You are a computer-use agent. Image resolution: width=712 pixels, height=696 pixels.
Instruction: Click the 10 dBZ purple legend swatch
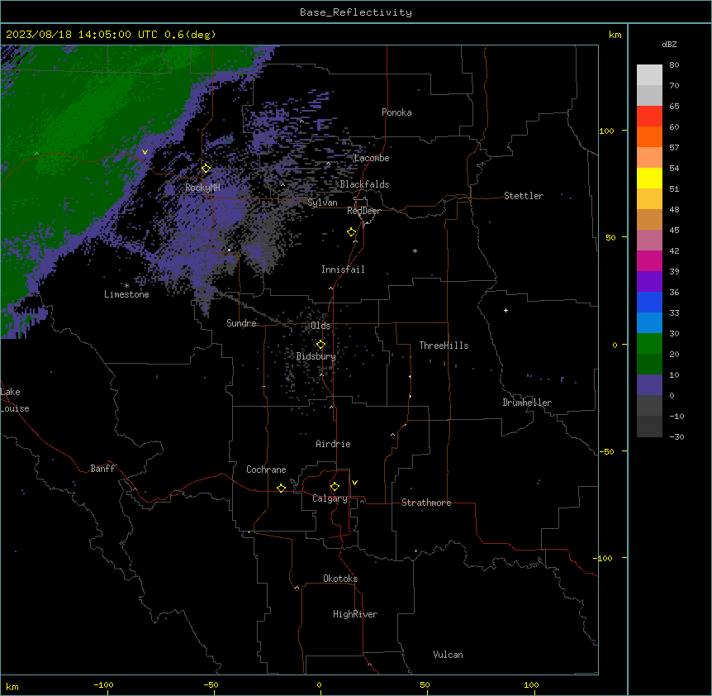click(649, 385)
